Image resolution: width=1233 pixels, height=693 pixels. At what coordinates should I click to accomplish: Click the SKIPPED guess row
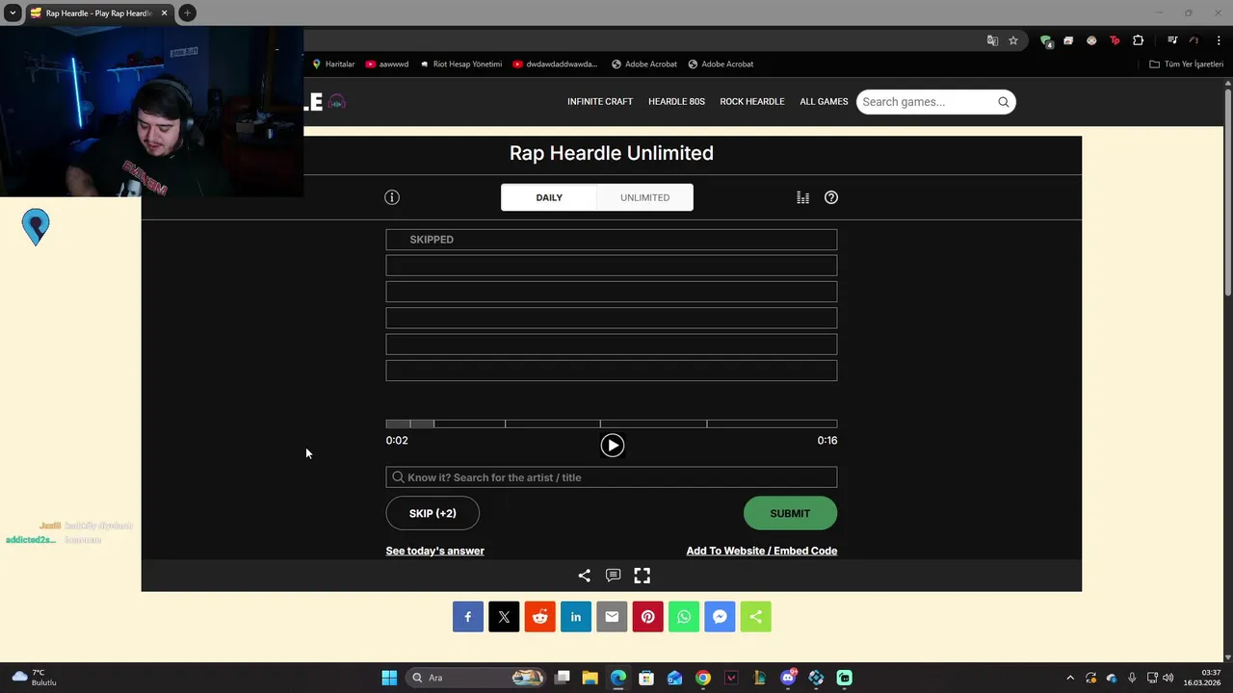coord(611,240)
